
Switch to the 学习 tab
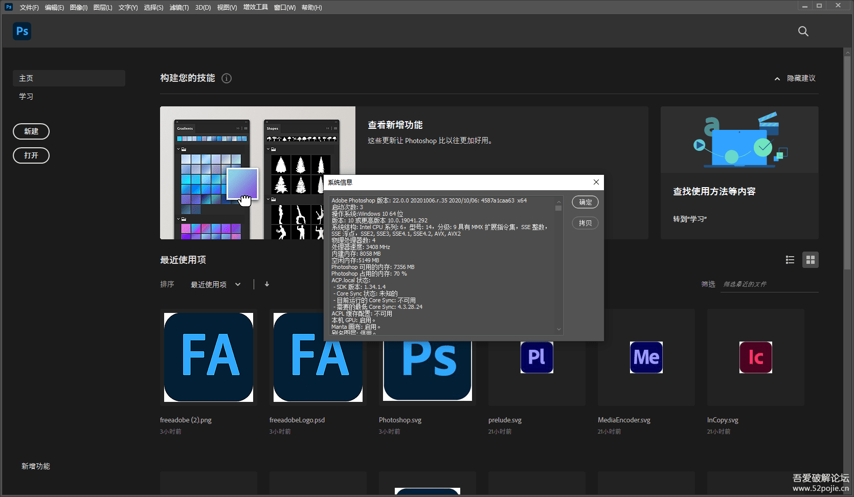(x=26, y=96)
